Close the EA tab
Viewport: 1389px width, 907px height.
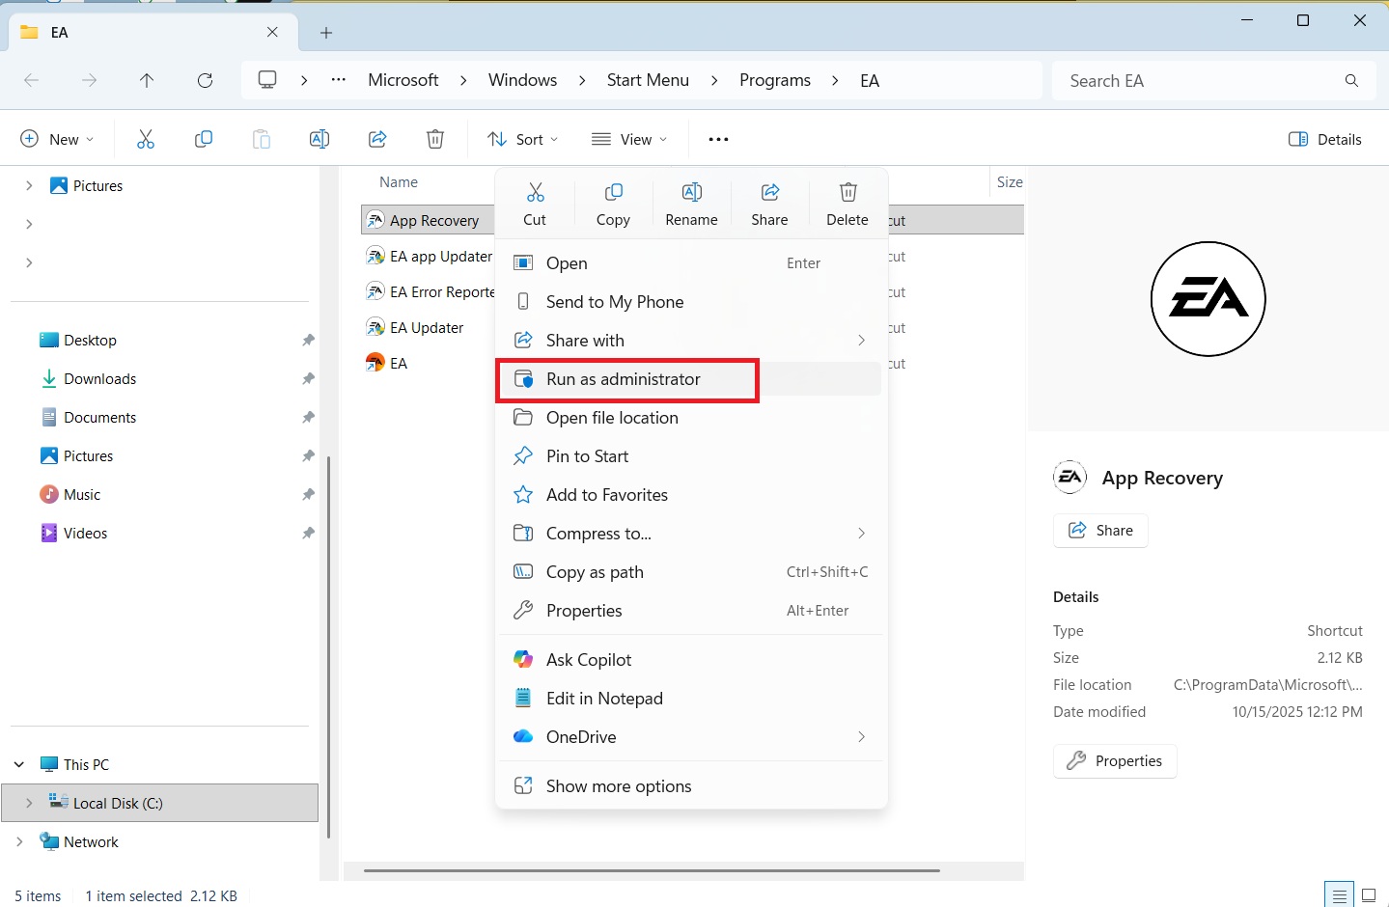[272, 33]
